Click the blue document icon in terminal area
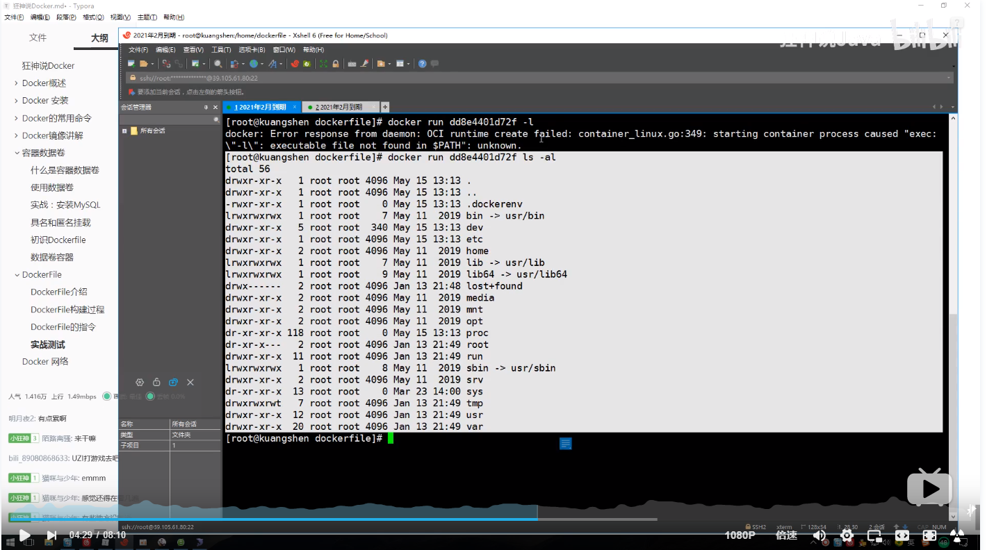Viewport: 987px width, 550px height. click(x=566, y=443)
